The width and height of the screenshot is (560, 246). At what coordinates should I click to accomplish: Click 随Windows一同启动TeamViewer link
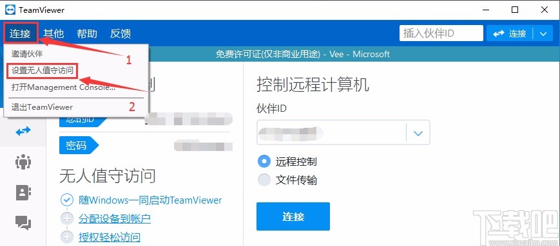pyautogui.click(x=150, y=200)
